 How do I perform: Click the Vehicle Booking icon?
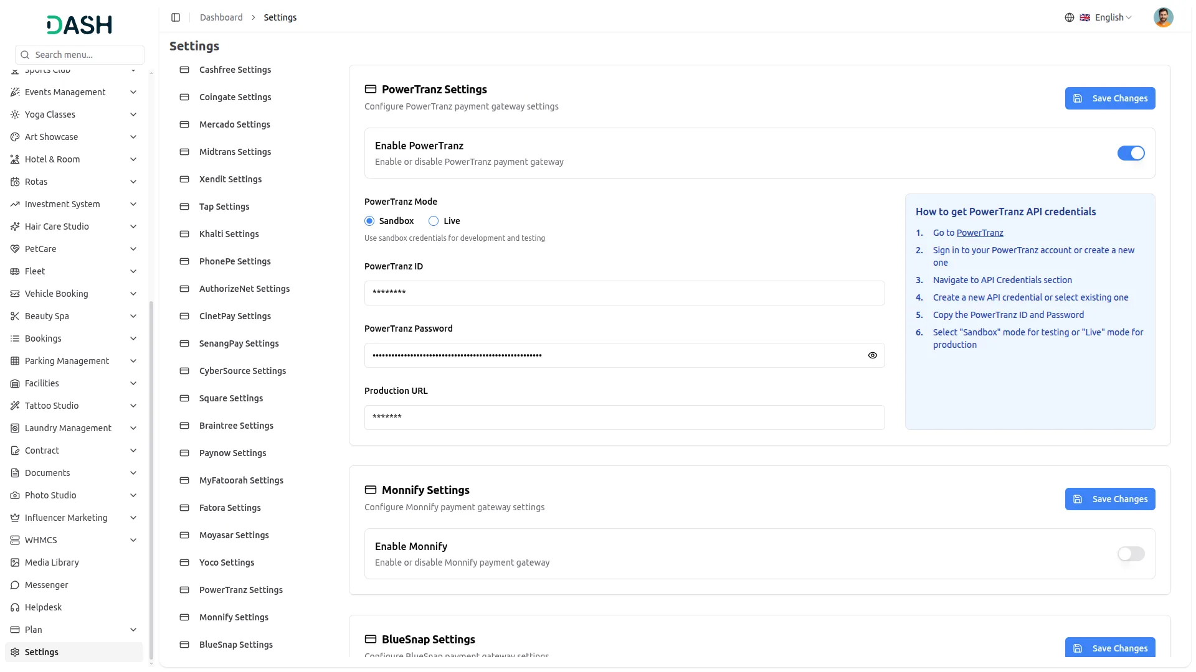point(15,294)
